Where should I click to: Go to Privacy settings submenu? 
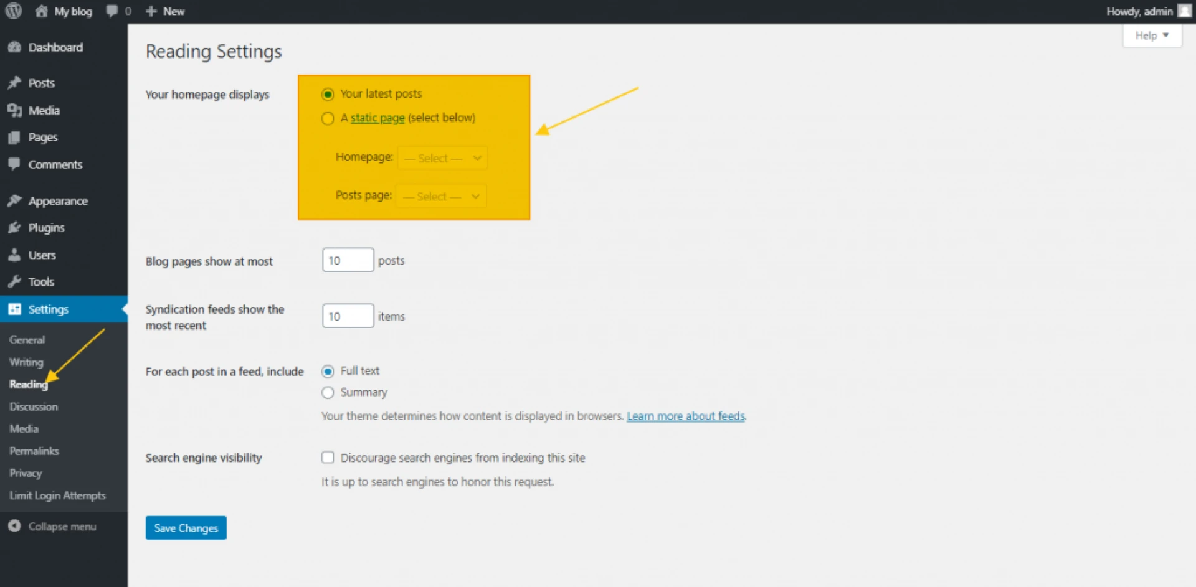(26, 474)
